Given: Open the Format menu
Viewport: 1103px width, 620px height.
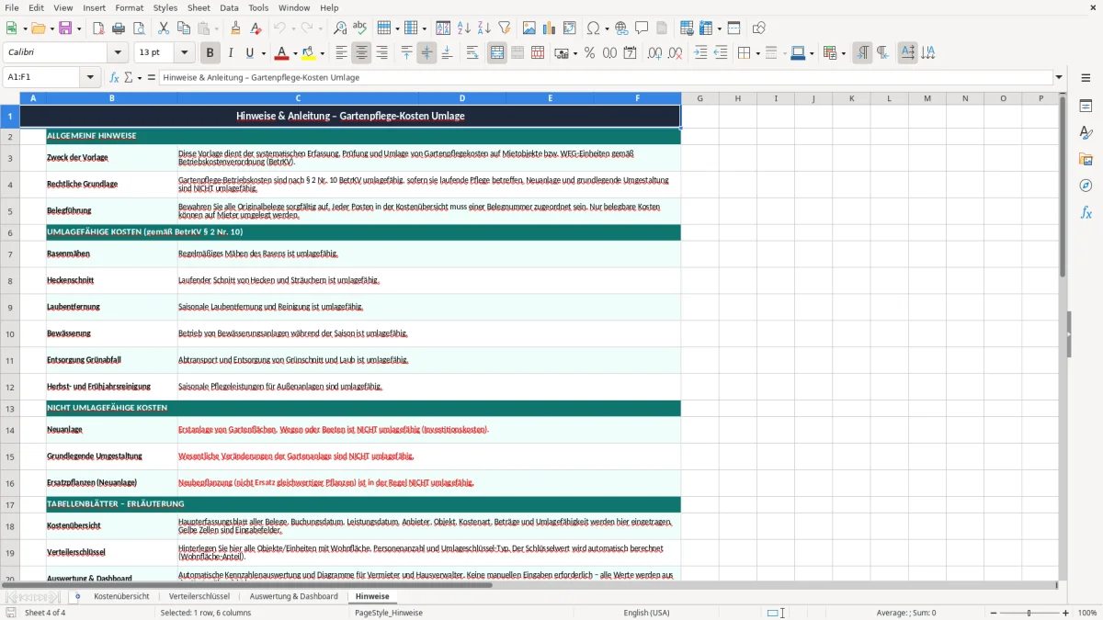Looking at the screenshot, I should tap(129, 7).
